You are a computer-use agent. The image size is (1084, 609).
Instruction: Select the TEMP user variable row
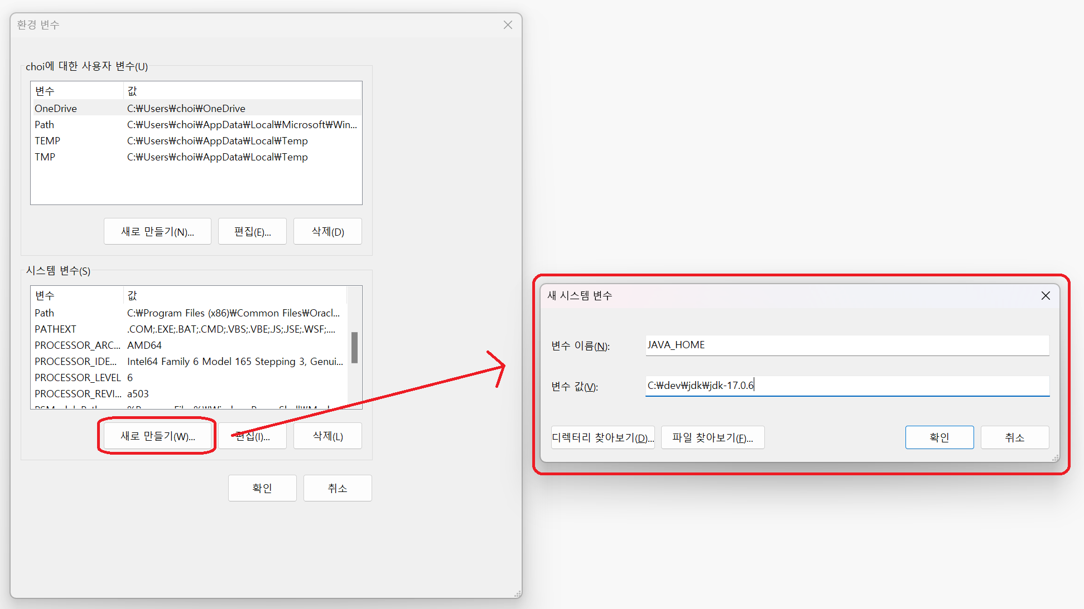[x=195, y=141]
